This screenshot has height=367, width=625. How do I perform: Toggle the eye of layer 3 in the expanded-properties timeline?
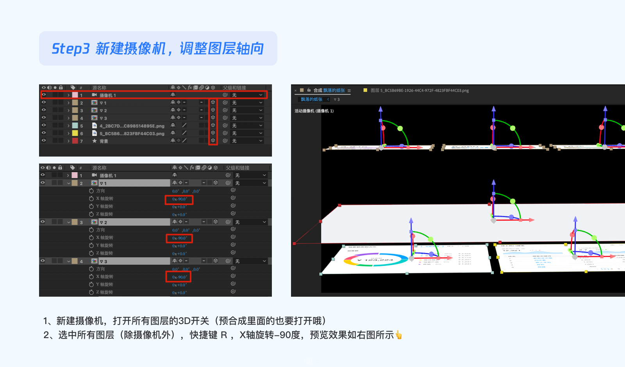coord(43,222)
